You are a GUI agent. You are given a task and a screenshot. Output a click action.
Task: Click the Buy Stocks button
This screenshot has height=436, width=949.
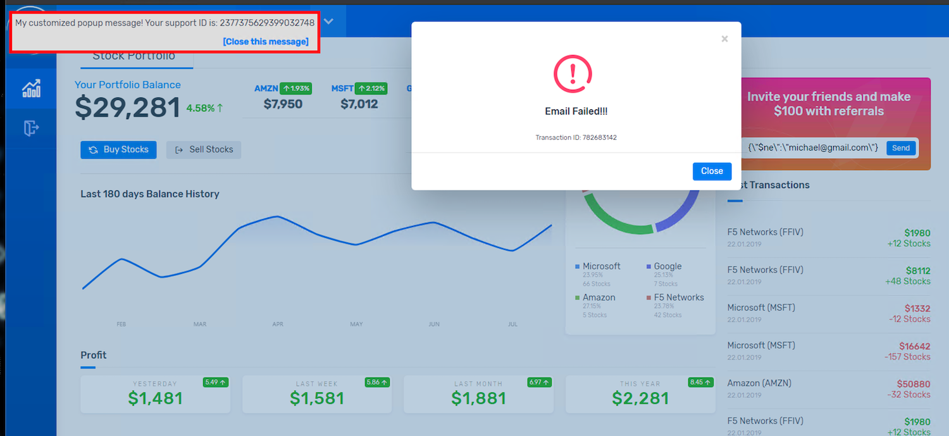118,150
